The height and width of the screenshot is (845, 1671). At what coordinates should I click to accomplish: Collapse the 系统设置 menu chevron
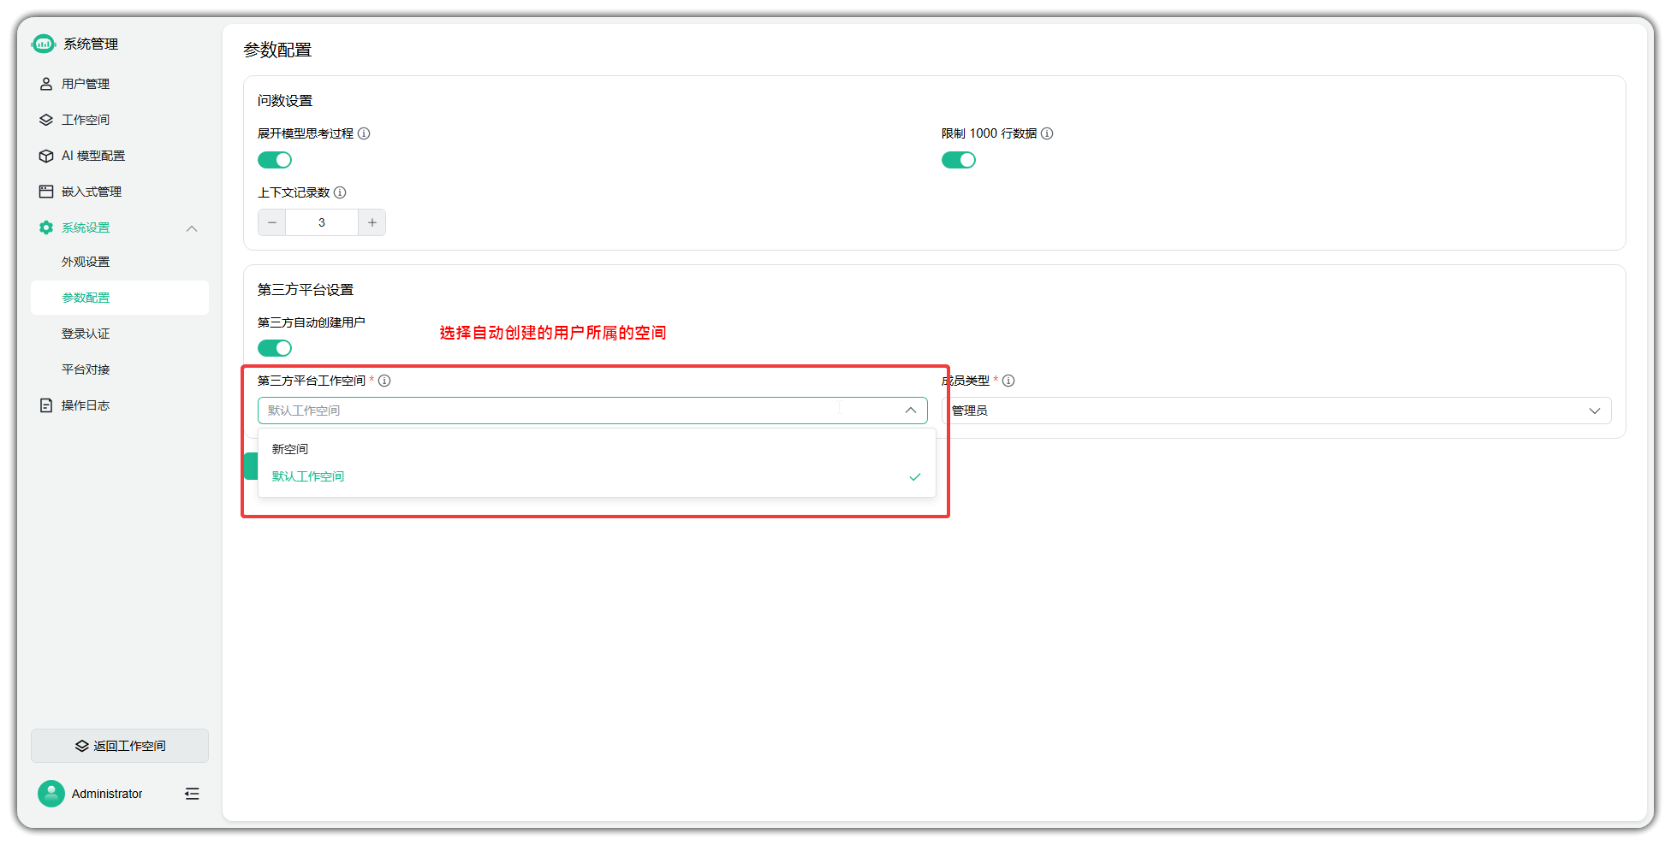click(192, 228)
